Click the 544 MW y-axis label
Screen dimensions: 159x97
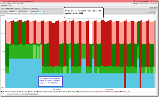[3, 16]
